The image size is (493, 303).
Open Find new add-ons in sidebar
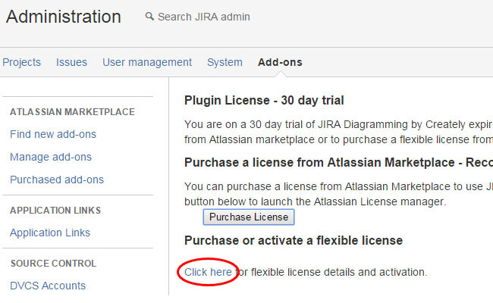click(53, 134)
